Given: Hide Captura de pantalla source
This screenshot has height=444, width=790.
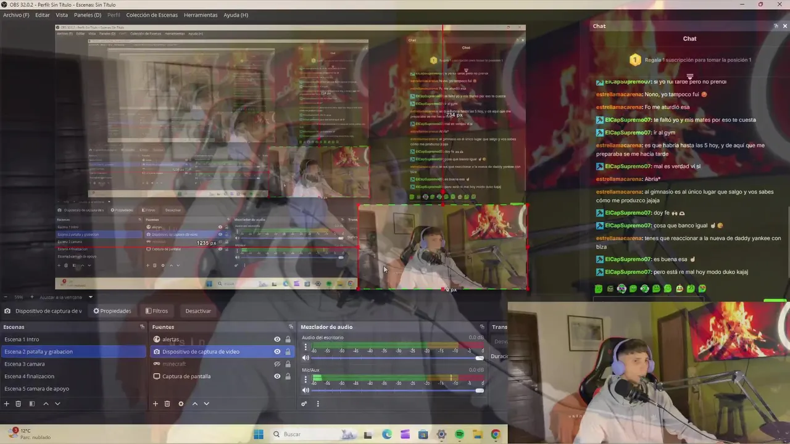Looking at the screenshot, I should pyautogui.click(x=277, y=376).
